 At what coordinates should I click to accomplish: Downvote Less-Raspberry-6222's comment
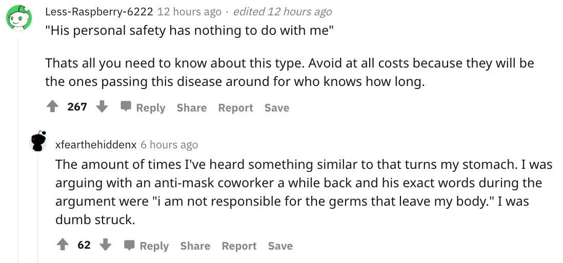tap(102, 106)
